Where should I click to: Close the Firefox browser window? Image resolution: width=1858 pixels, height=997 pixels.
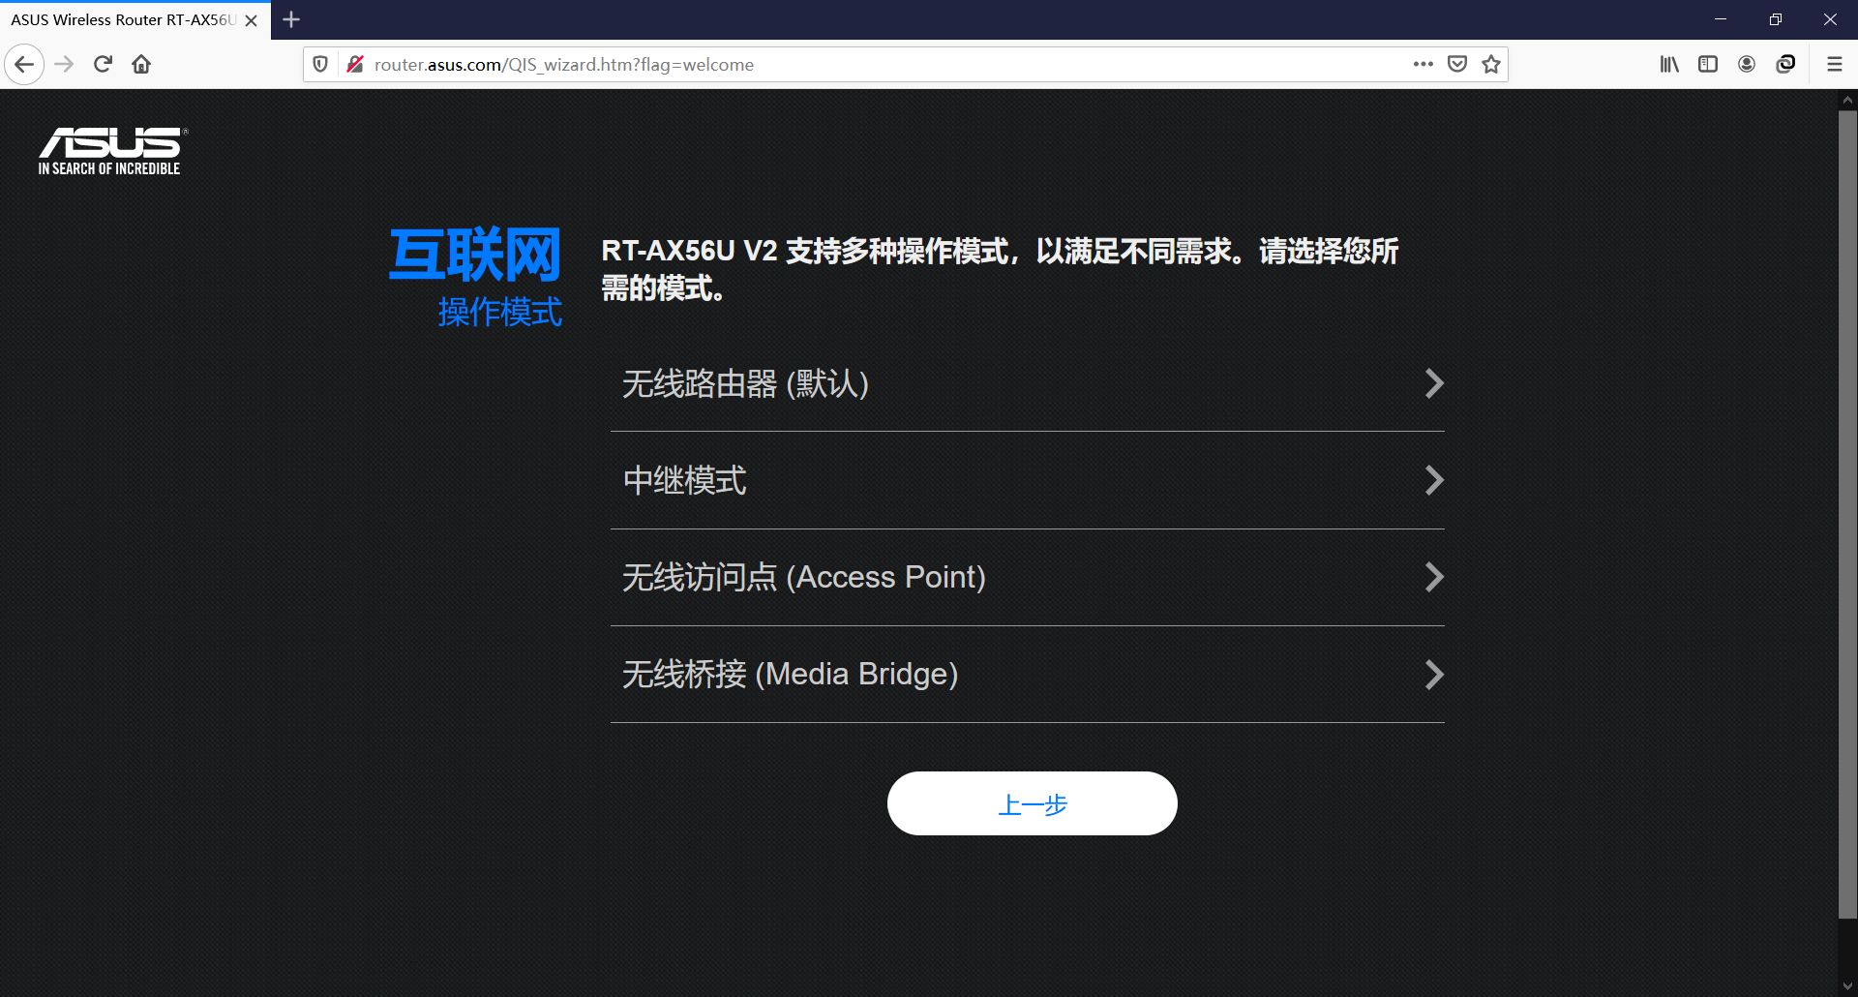[x=1830, y=19]
